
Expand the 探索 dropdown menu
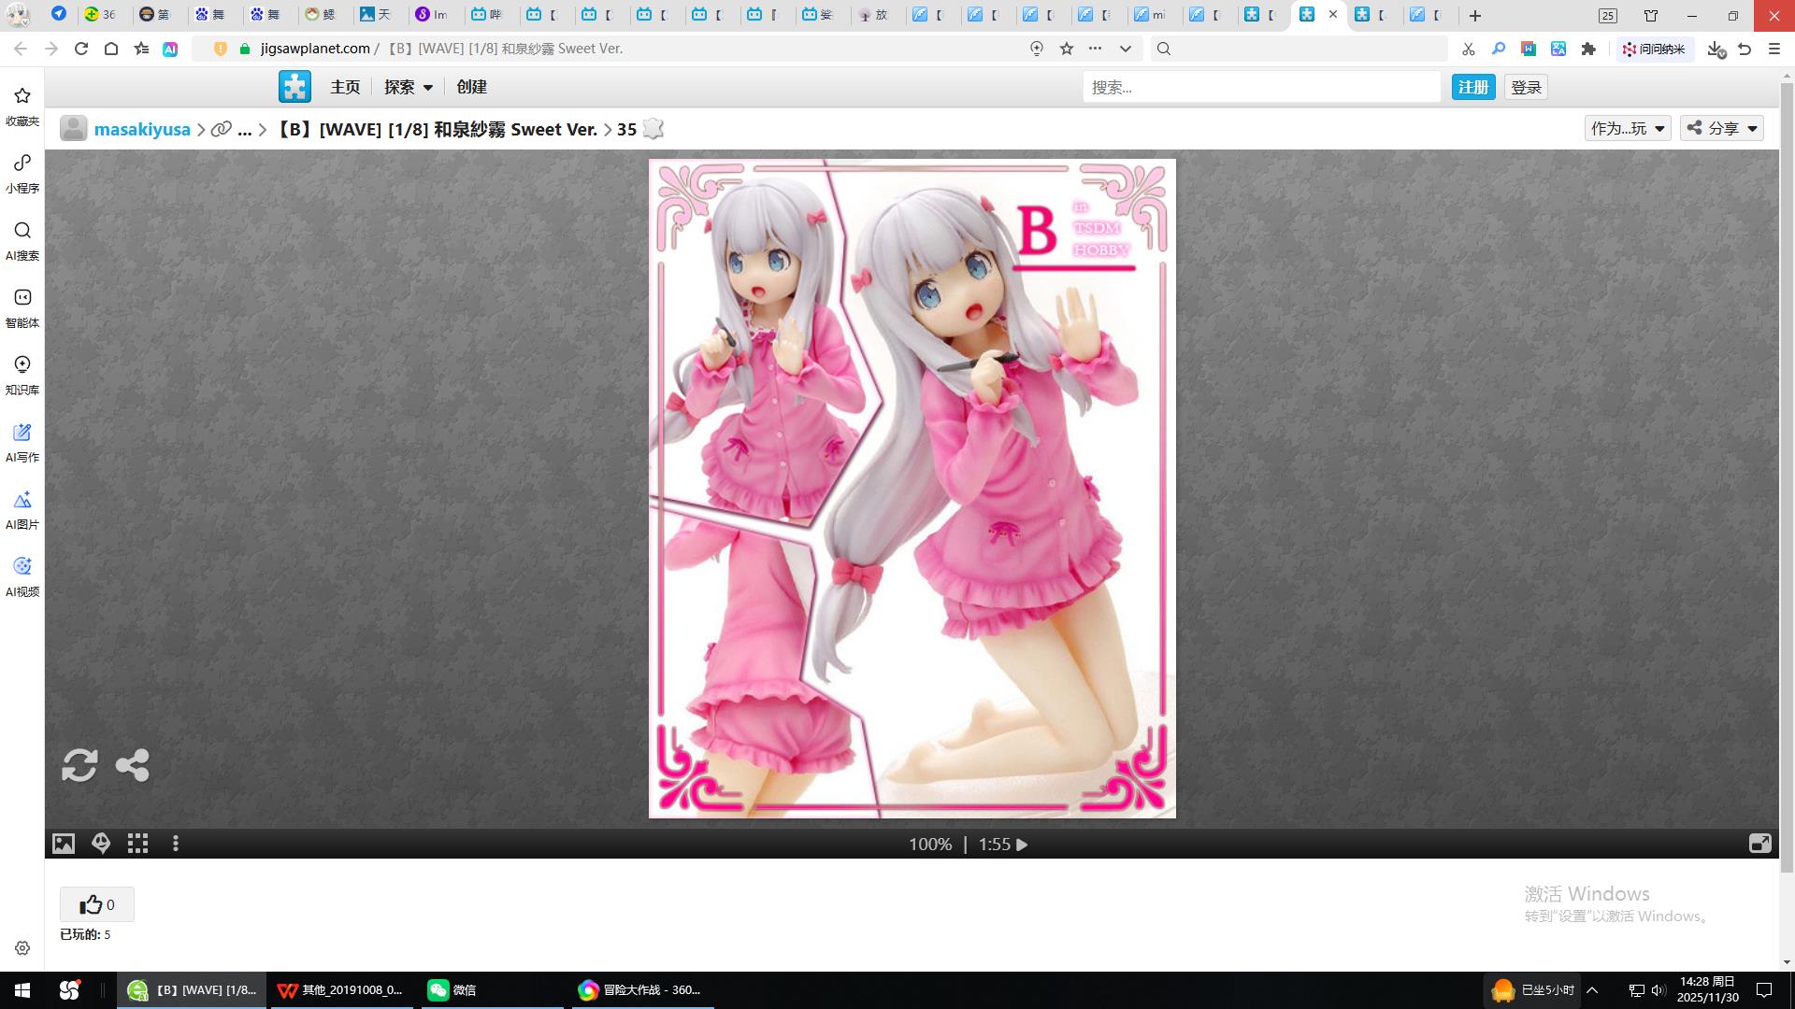tap(409, 87)
